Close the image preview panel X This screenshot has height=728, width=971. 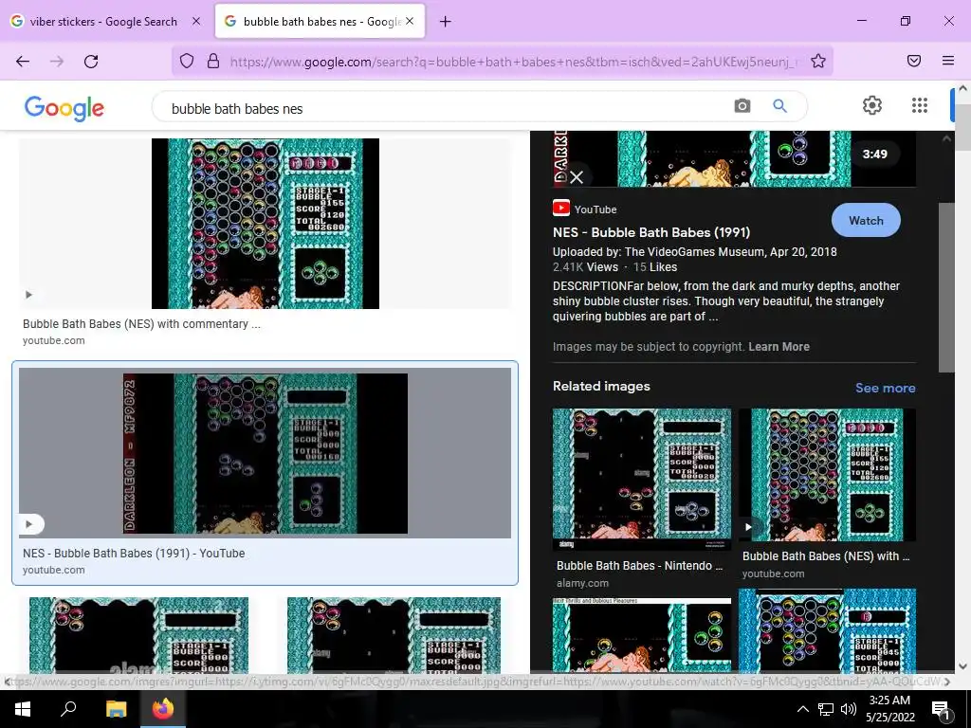(576, 177)
